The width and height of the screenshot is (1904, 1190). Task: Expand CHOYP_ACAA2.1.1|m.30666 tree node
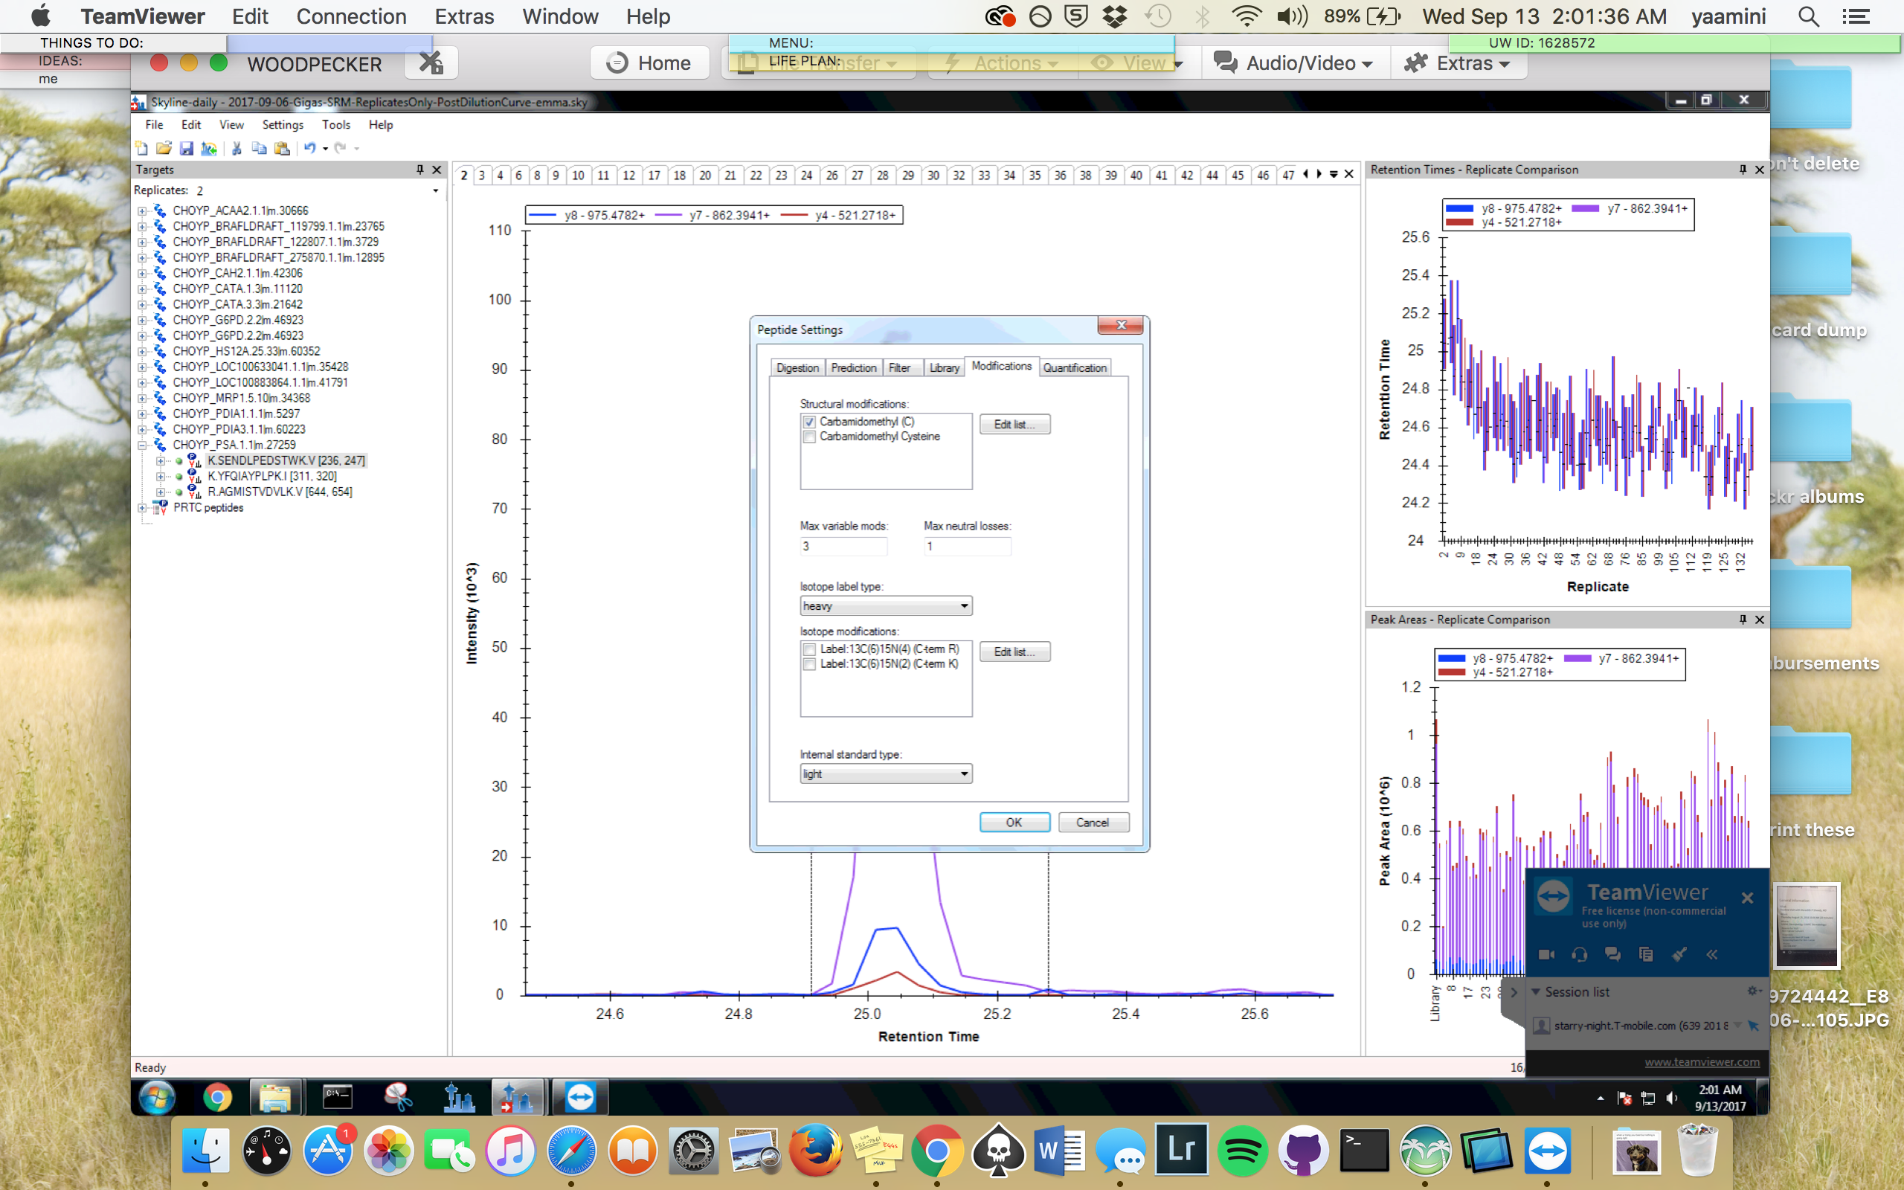pos(141,211)
